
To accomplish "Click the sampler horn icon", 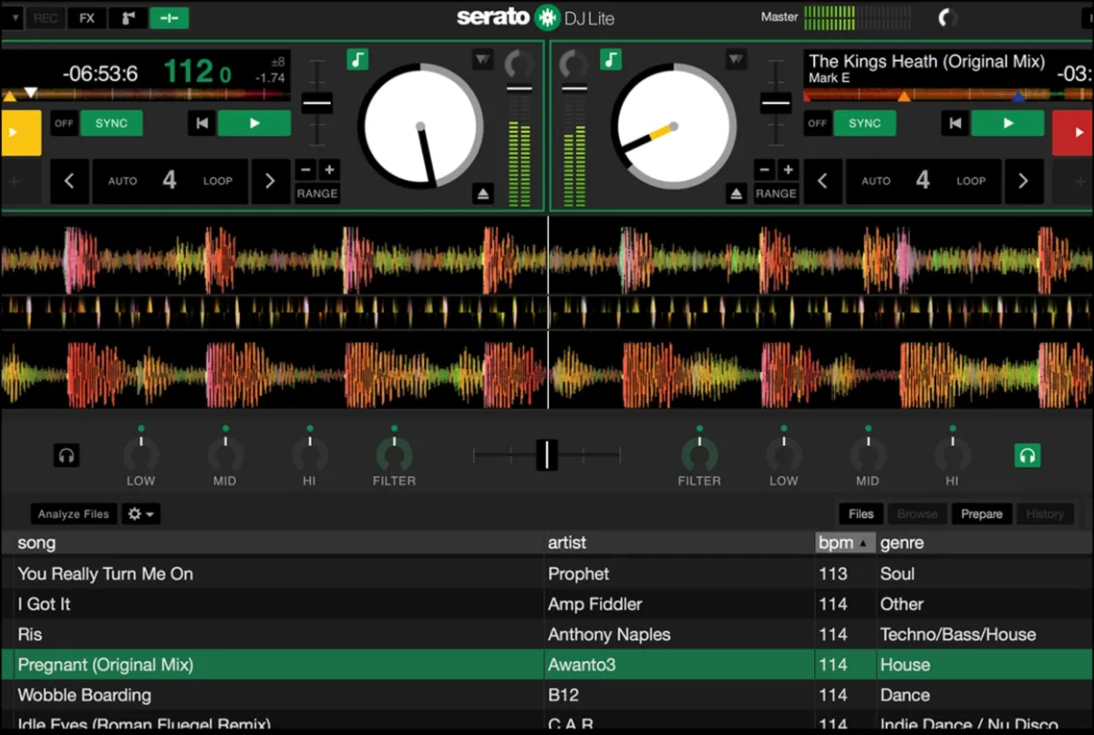I will [128, 17].
